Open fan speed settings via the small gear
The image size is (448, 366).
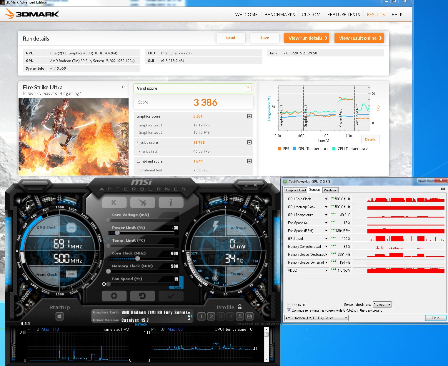tap(104, 284)
